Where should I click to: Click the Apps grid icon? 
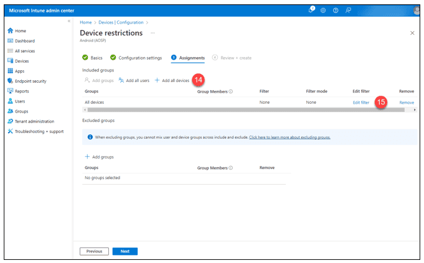pos(11,71)
